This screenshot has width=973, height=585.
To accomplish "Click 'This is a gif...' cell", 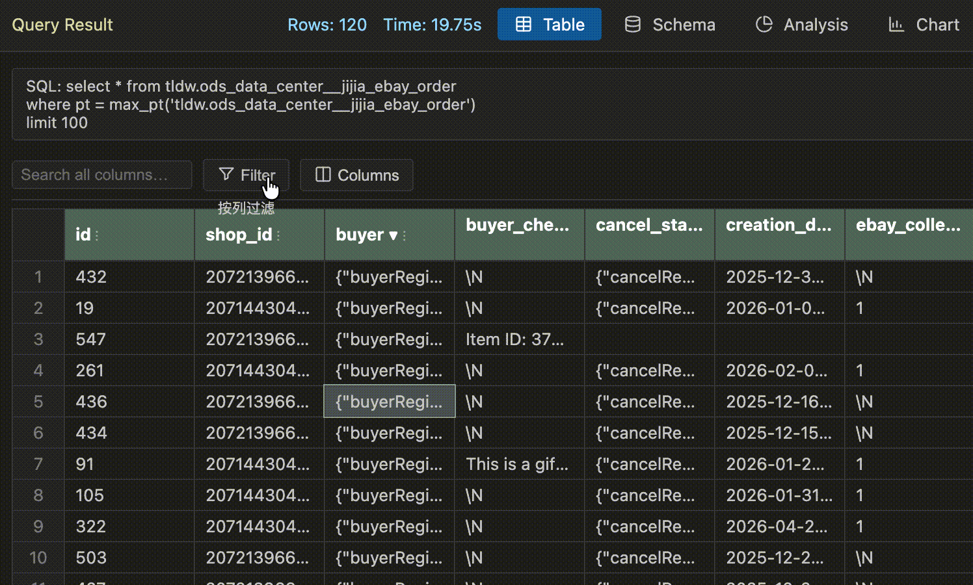I will point(520,464).
